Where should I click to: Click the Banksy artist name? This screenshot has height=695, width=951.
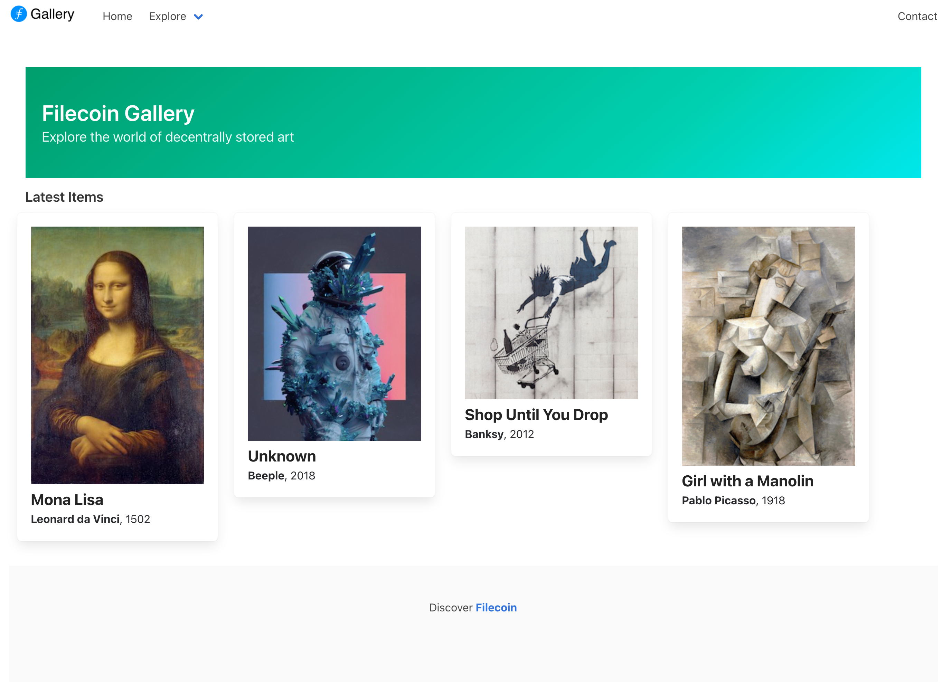483,434
